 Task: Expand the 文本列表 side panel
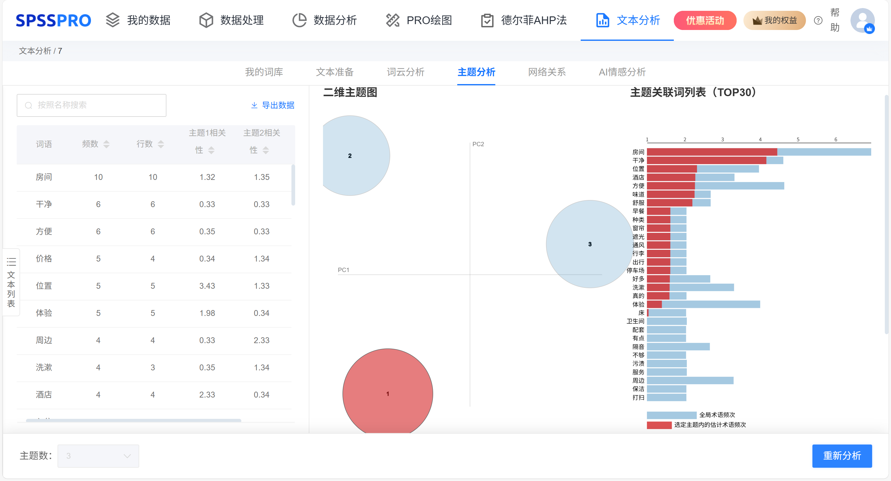11,282
